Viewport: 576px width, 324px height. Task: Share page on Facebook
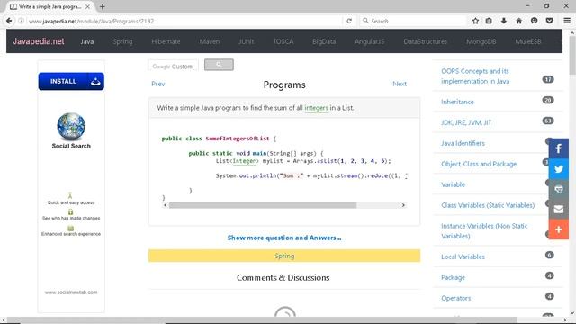558,148
